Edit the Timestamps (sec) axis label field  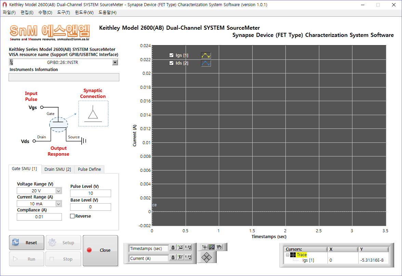coord(149,248)
